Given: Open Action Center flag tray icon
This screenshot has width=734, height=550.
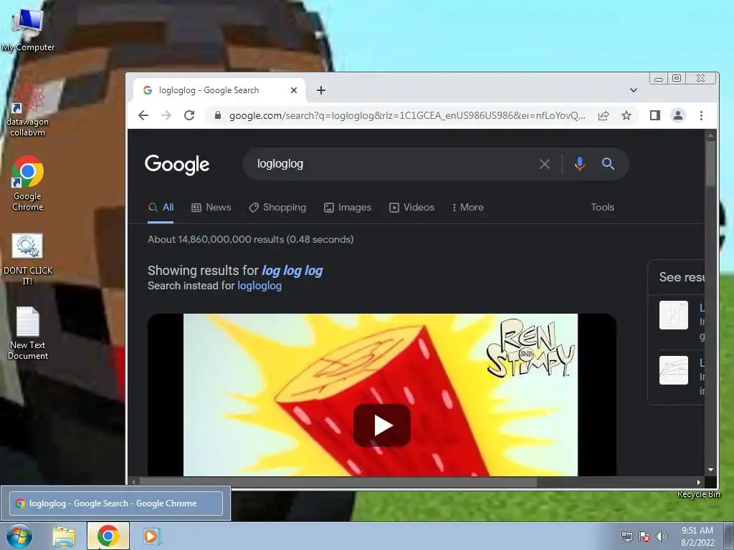Looking at the screenshot, I should (x=644, y=537).
